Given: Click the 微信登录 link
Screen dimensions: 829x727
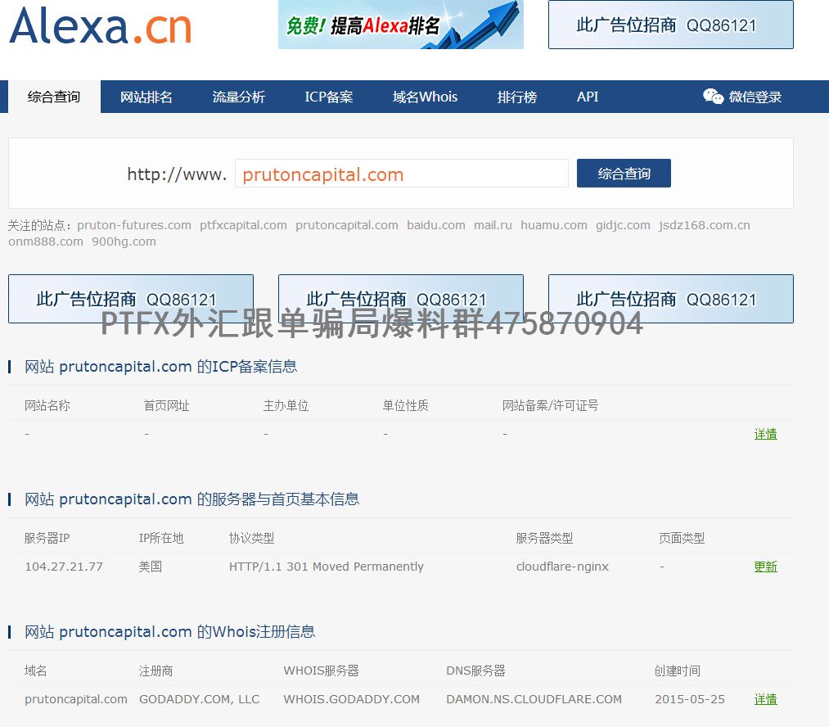Looking at the screenshot, I should 755,97.
